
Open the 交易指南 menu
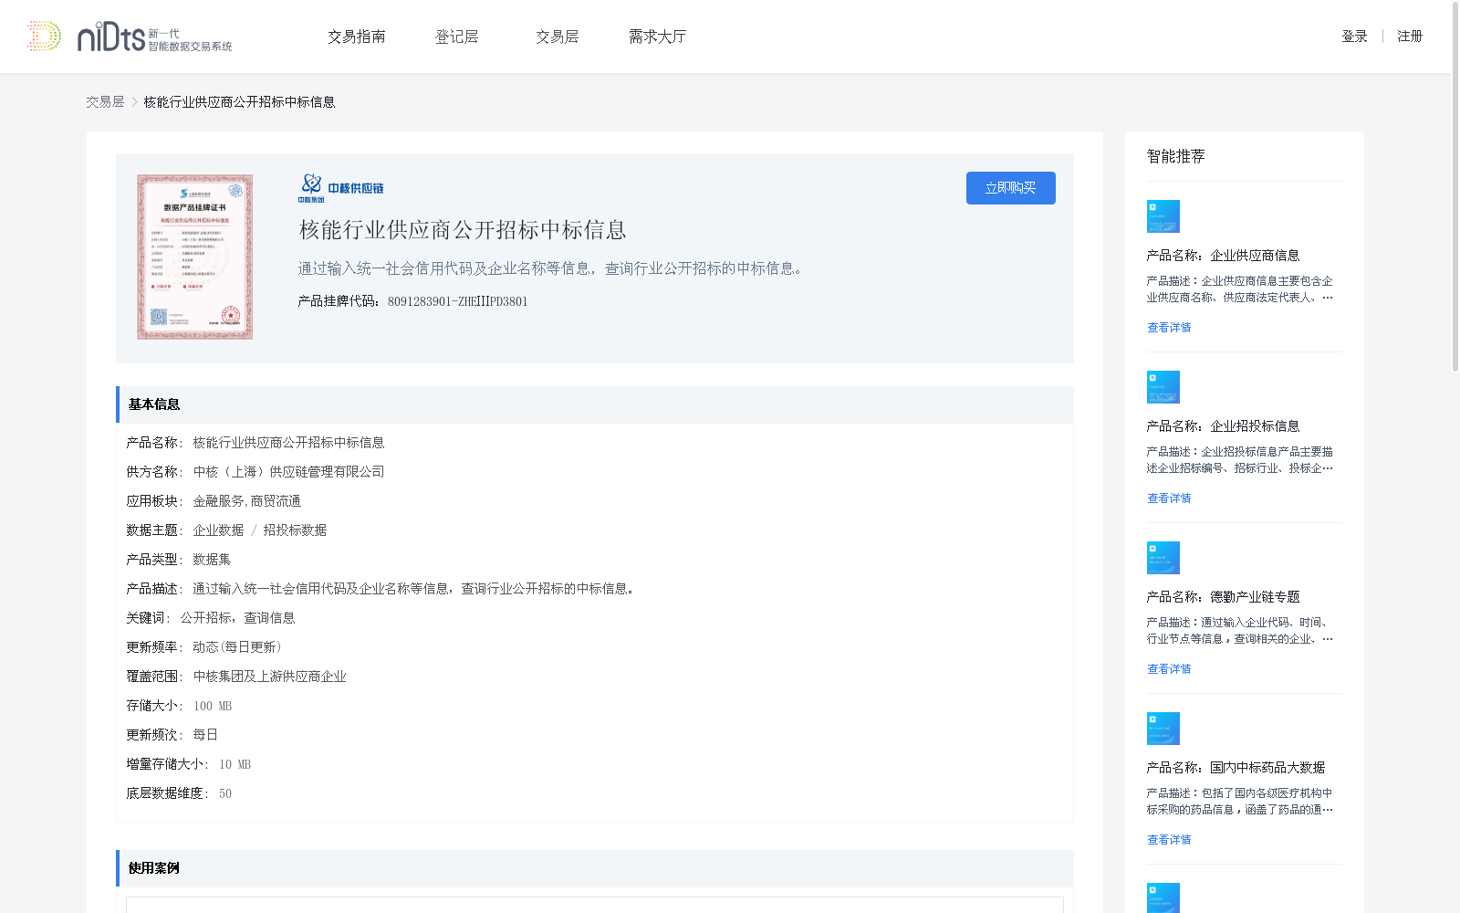click(357, 37)
